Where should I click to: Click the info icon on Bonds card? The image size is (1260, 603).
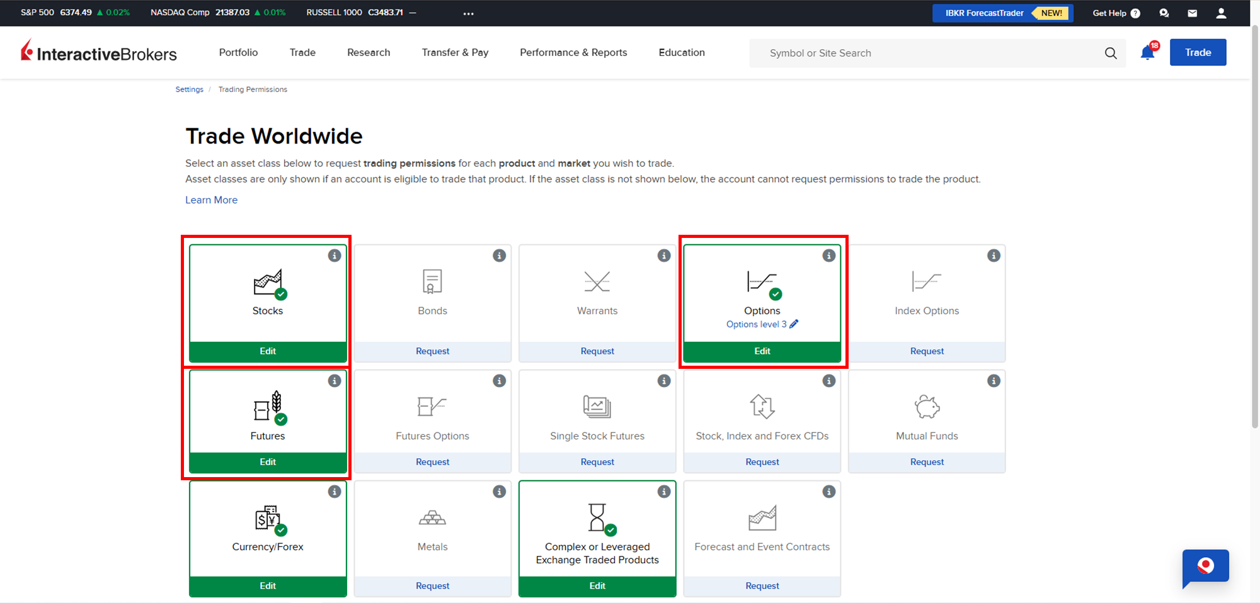point(499,256)
